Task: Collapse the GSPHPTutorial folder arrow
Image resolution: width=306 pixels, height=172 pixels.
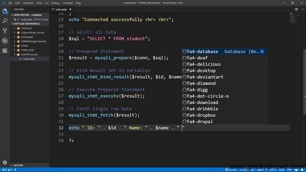Action: pyautogui.click(x=14, y=54)
